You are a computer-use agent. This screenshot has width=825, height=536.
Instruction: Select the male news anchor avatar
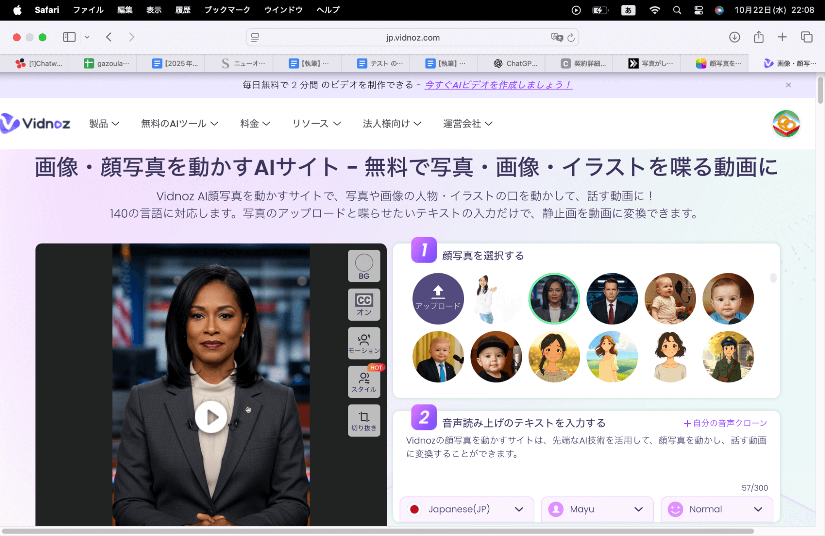pos(612,299)
